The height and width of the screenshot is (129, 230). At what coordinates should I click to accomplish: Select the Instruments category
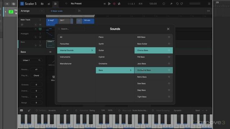click(76, 57)
